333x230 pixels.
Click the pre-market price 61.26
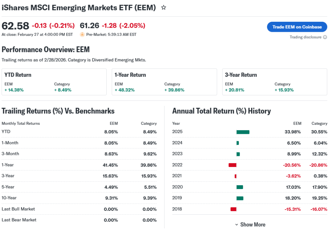(89, 25)
